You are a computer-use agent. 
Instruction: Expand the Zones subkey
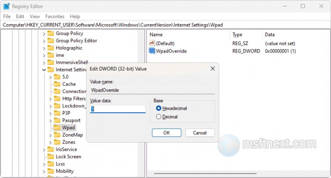50,142
